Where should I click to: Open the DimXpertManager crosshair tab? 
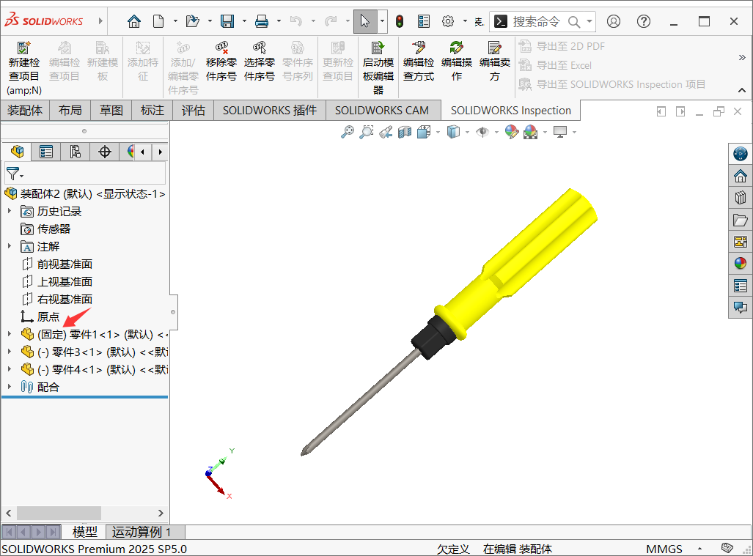tap(105, 152)
